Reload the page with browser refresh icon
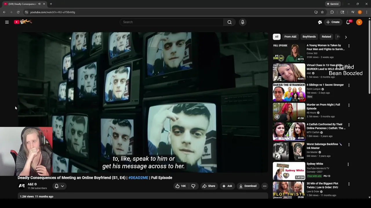Viewport: 371px width, 208px height. (x=18, y=12)
